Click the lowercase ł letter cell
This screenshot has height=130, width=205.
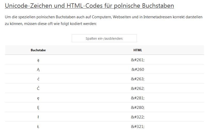[x=38, y=117]
